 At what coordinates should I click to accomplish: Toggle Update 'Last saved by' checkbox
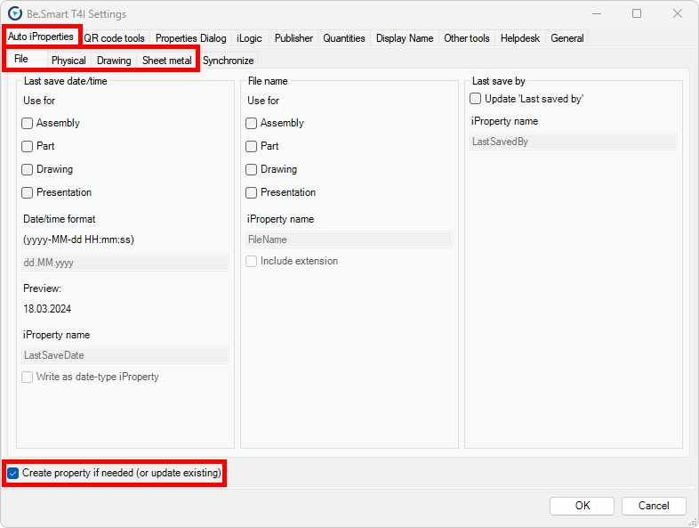[x=476, y=99]
